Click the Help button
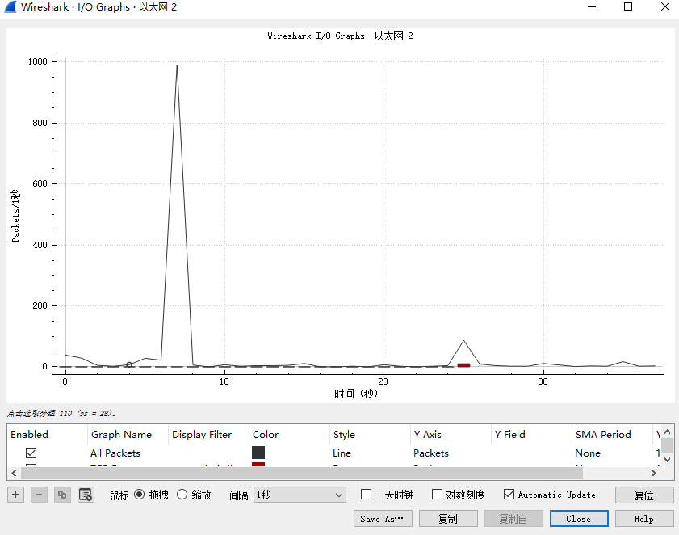This screenshot has height=535, width=679. 644,519
